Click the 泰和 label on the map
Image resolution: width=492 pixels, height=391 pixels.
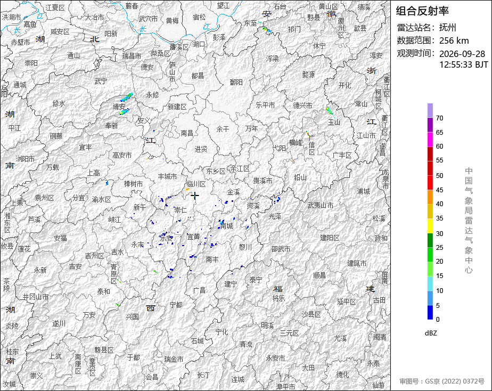pos(103,291)
